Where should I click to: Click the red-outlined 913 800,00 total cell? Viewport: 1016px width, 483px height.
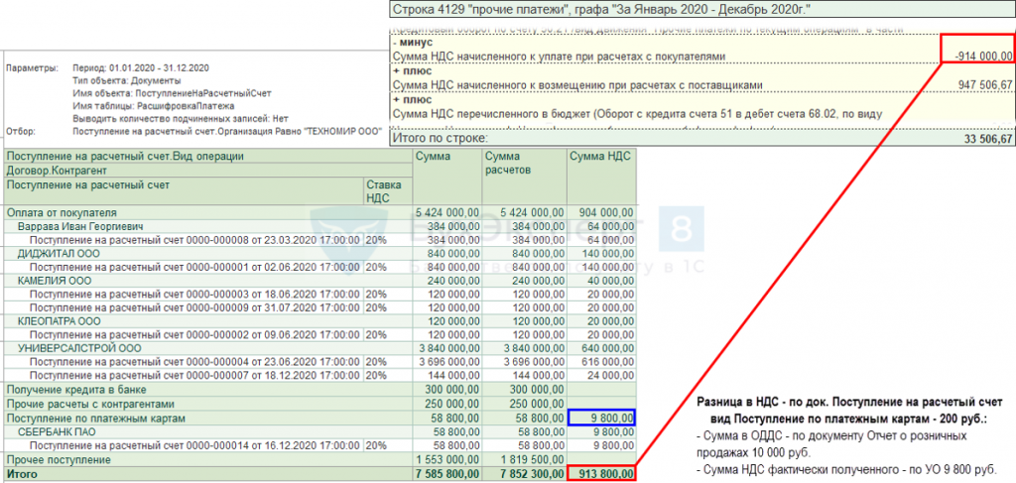tap(602, 474)
